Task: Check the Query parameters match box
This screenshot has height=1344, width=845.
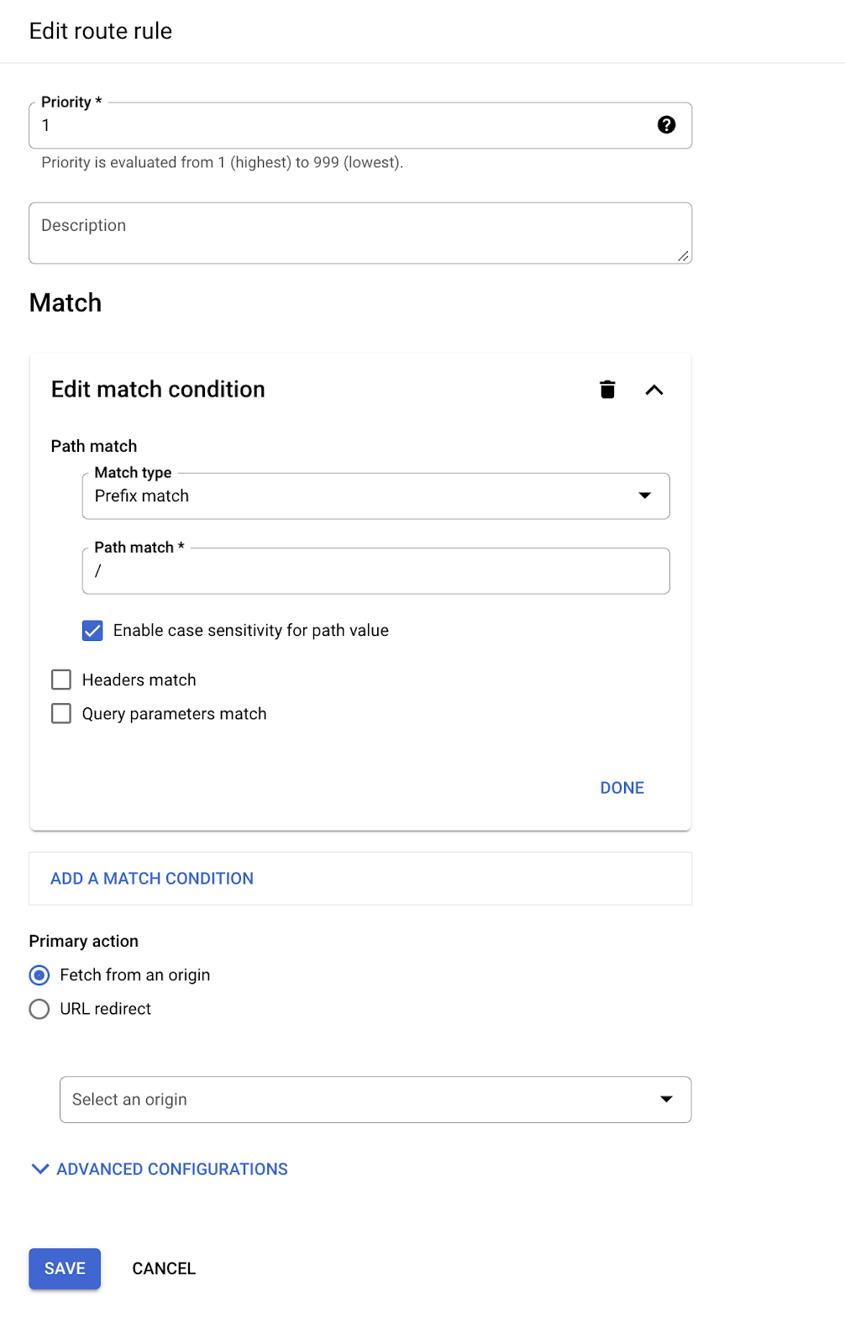Action: [61, 714]
